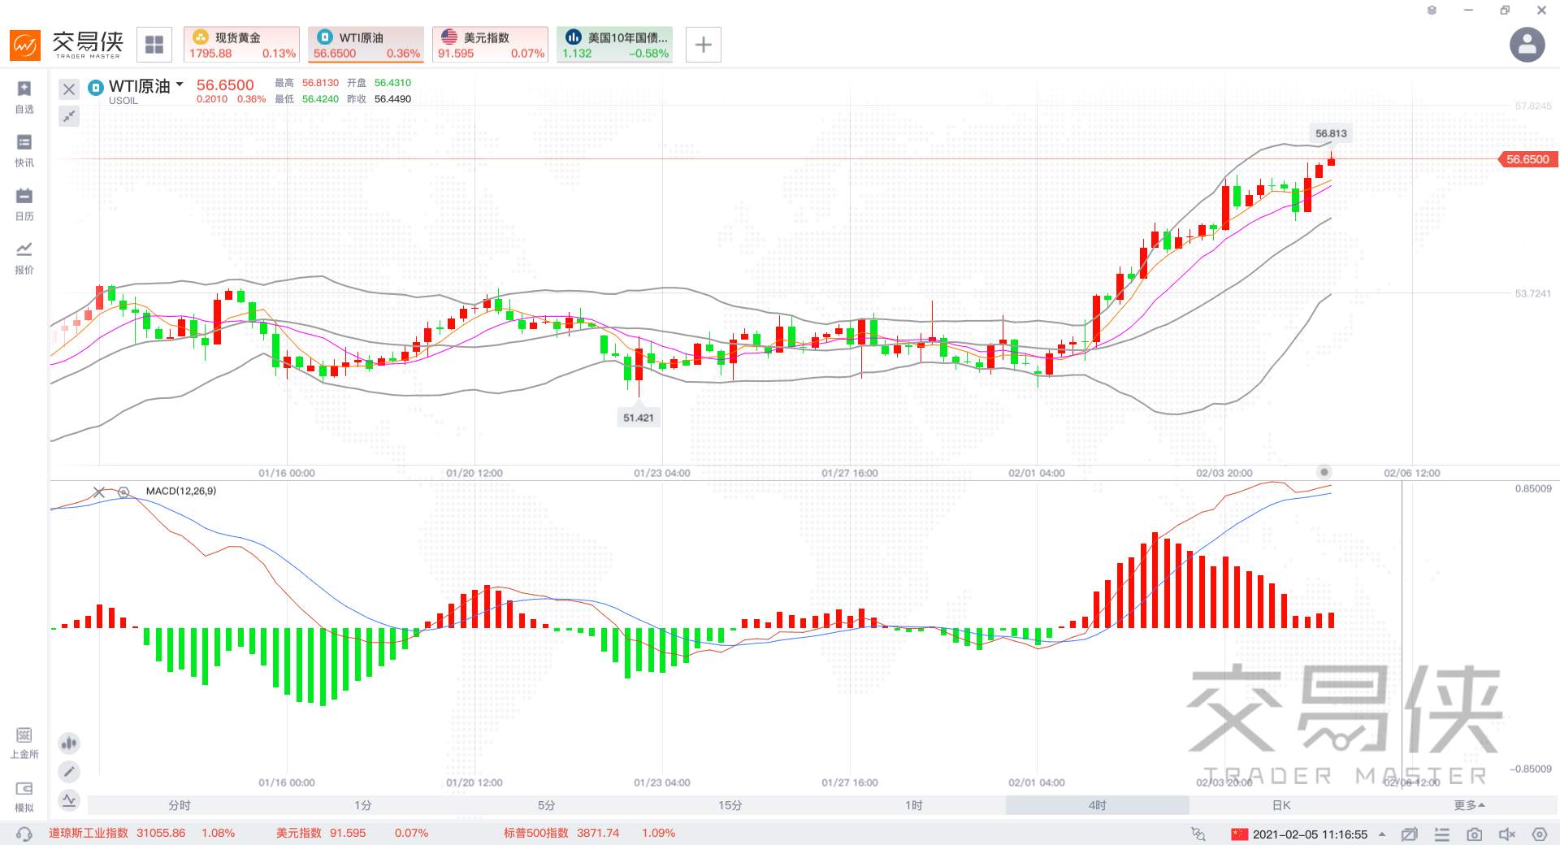This screenshot has width=1560, height=845.
Task: Click the candlestick chart type button
Action: click(x=69, y=743)
